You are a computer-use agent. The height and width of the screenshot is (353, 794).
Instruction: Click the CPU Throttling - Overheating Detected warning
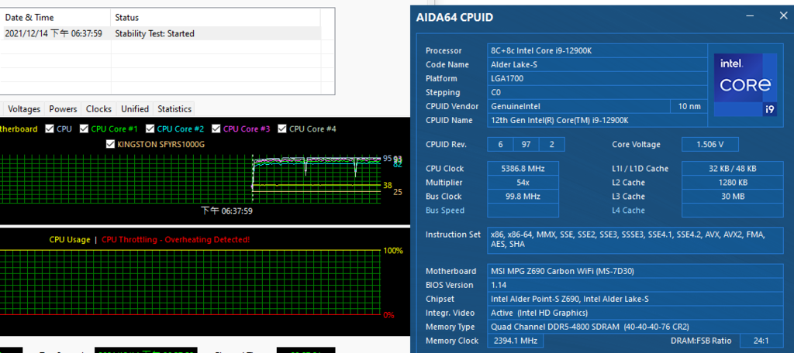pos(176,240)
